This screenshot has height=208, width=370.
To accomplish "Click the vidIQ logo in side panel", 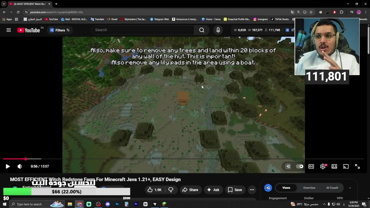I will coord(268,188).
